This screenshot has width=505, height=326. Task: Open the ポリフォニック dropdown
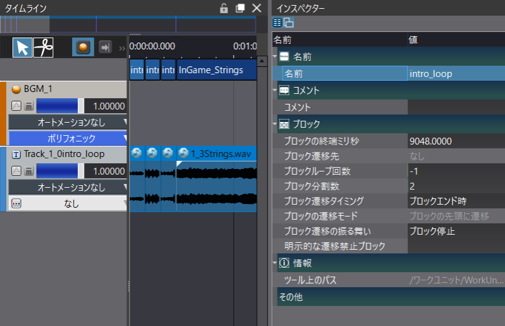pyautogui.click(x=68, y=138)
